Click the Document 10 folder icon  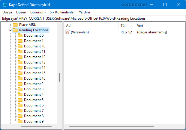[20, 46]
